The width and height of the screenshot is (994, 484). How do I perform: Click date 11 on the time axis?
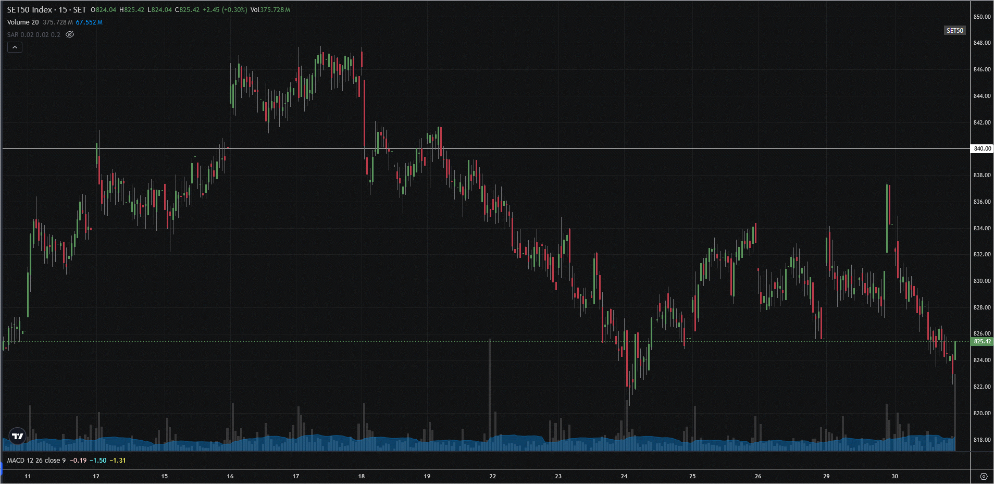[28, 476]
